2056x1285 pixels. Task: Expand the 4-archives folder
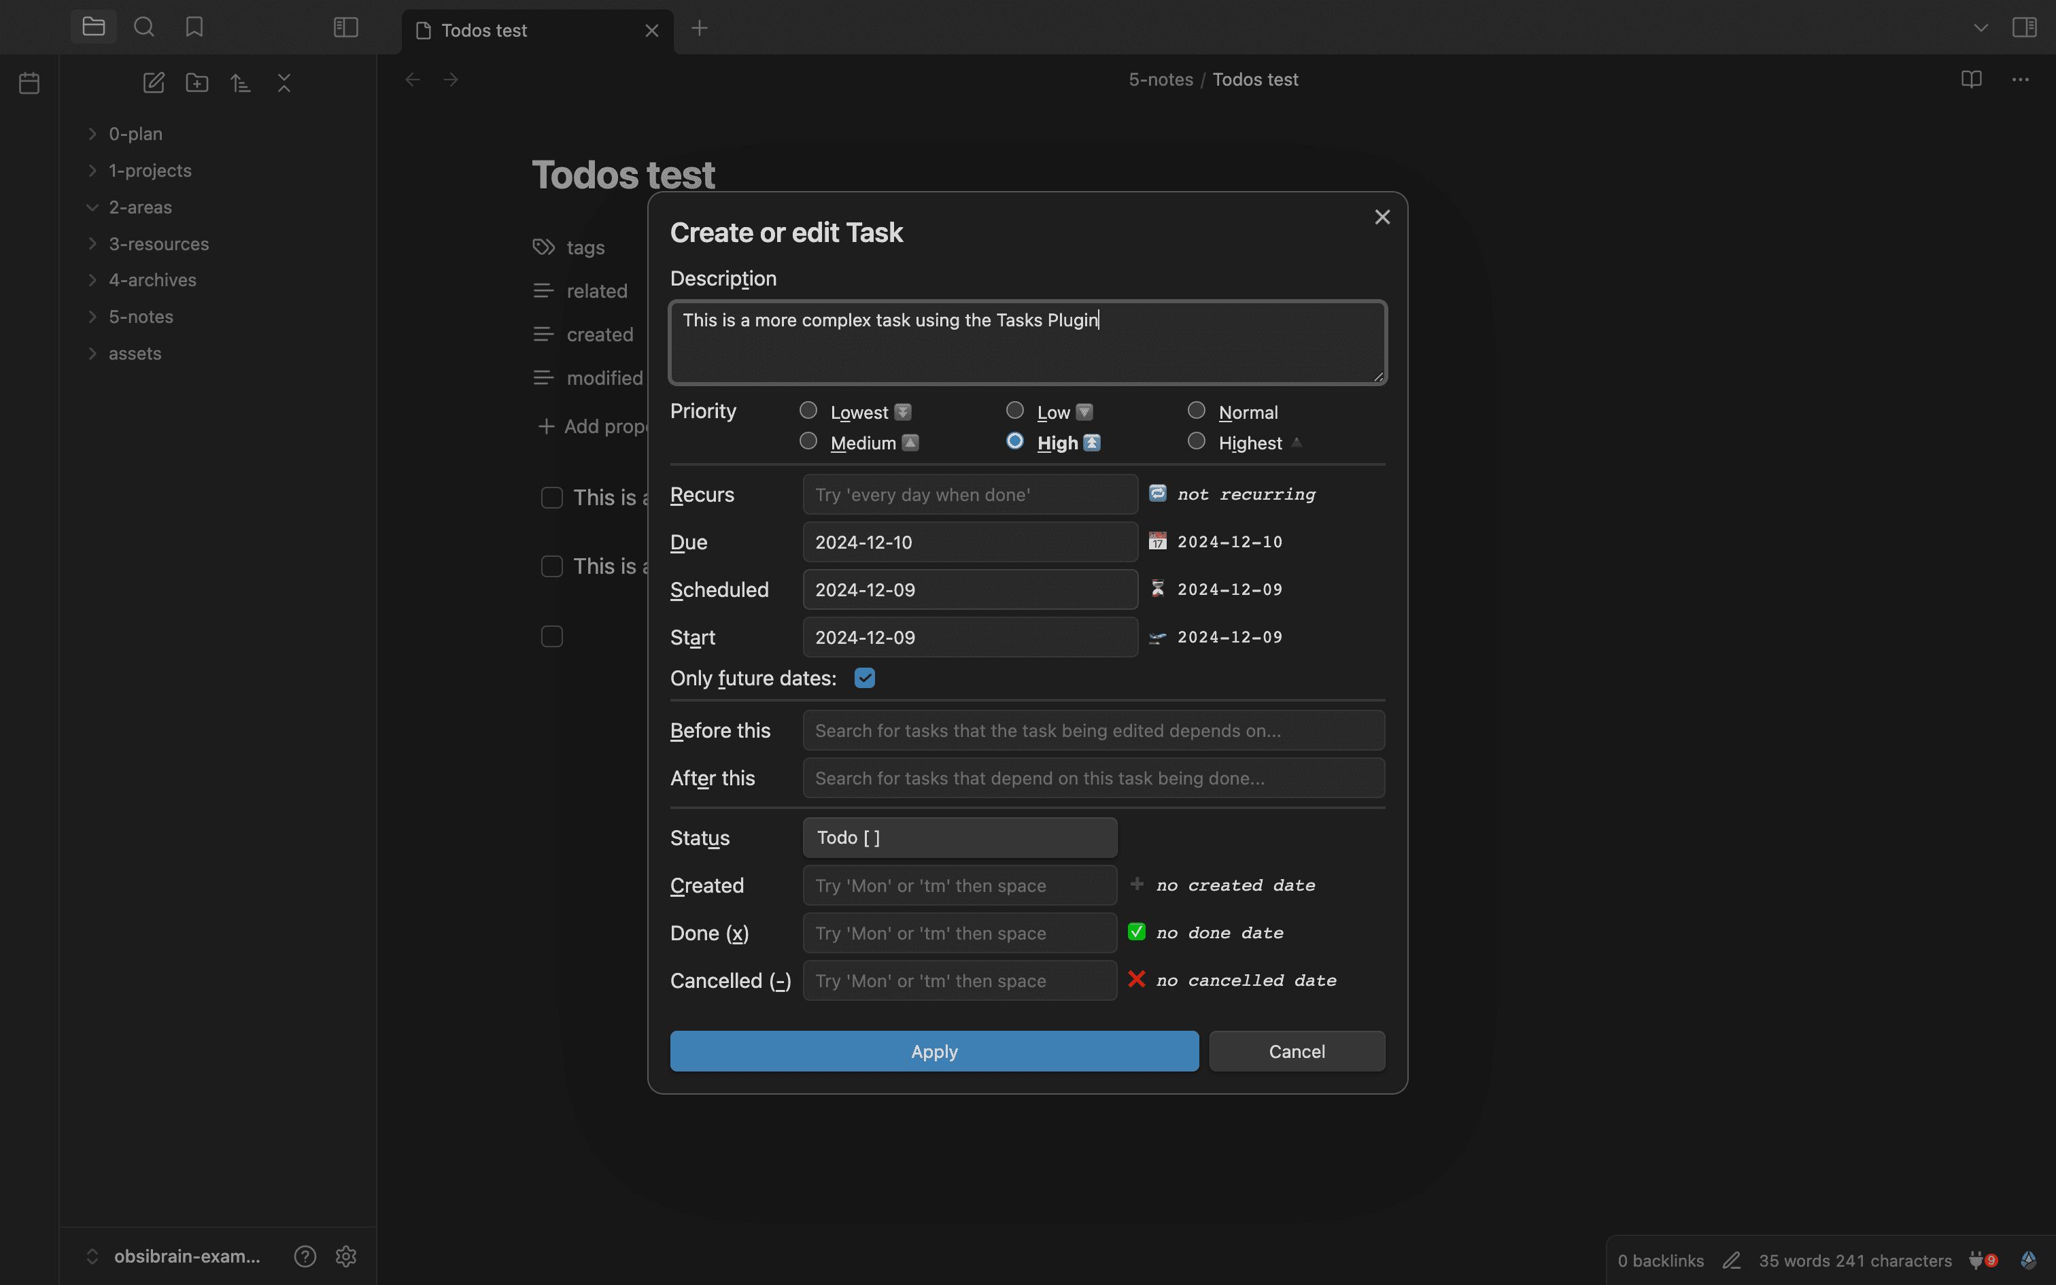(92, 279)
